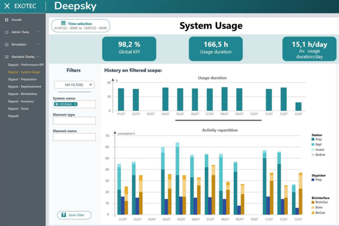Expand the Admin Tools menu chevron

(x=38, y=32)
